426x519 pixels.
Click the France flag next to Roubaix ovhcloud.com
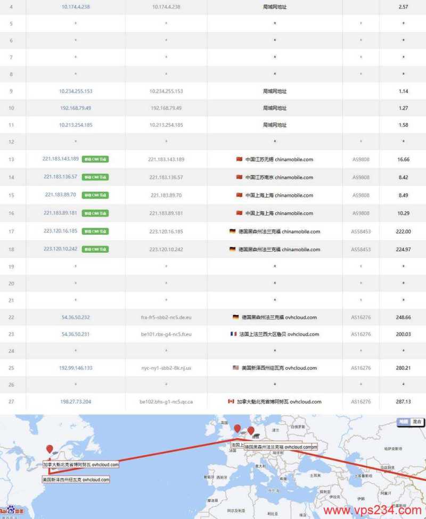pos(233,334)
